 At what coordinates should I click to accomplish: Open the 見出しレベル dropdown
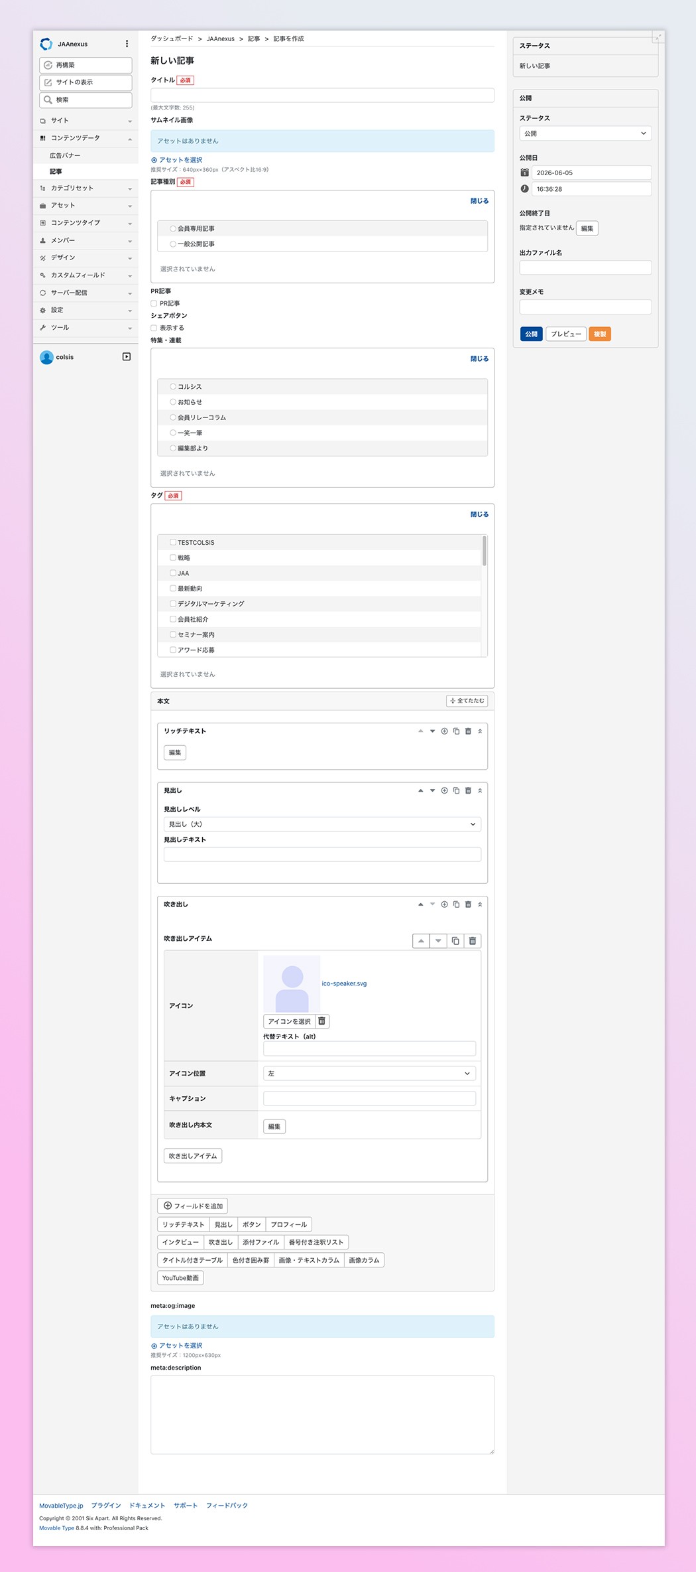[322, 824]
